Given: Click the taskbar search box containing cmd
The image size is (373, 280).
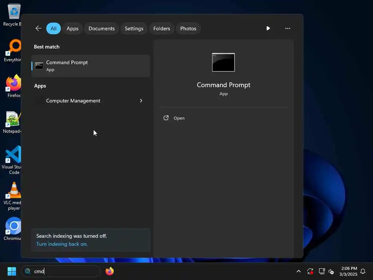Looking at the screenshot, I should pos(61,271).
